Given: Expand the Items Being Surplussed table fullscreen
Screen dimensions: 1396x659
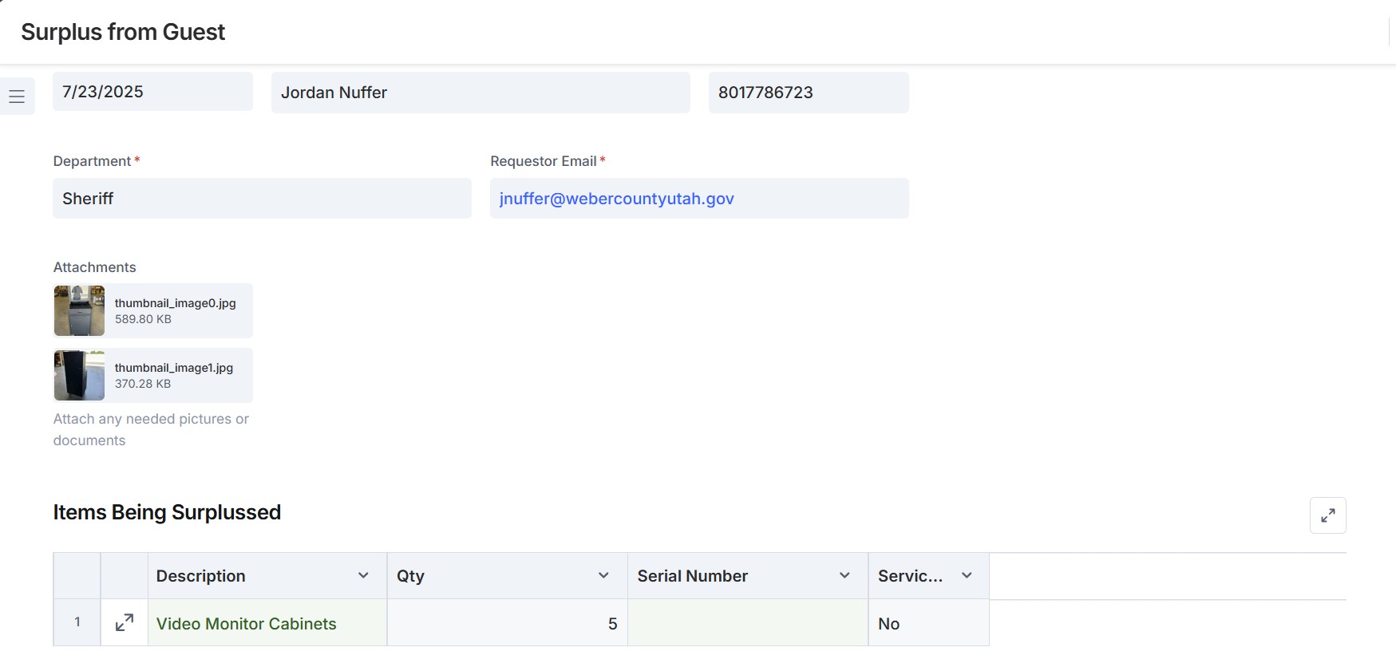Looking at the screenshot, I should point(1327,515).
